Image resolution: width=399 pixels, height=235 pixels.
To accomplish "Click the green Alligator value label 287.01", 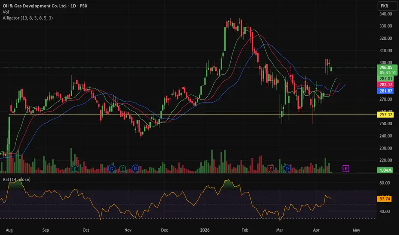I will [385, 79].
